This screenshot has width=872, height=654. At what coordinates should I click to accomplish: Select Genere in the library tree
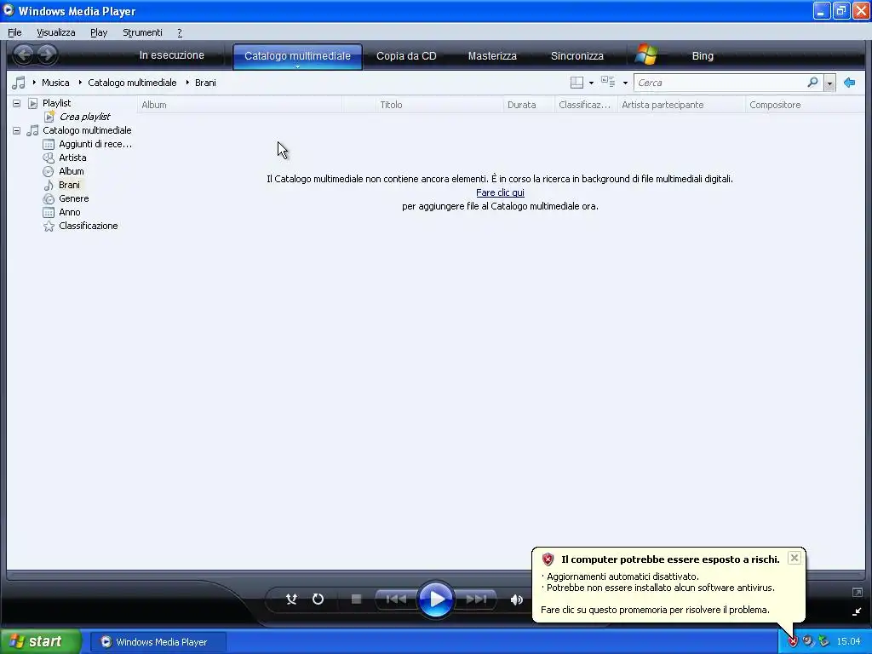pos(73,198)
